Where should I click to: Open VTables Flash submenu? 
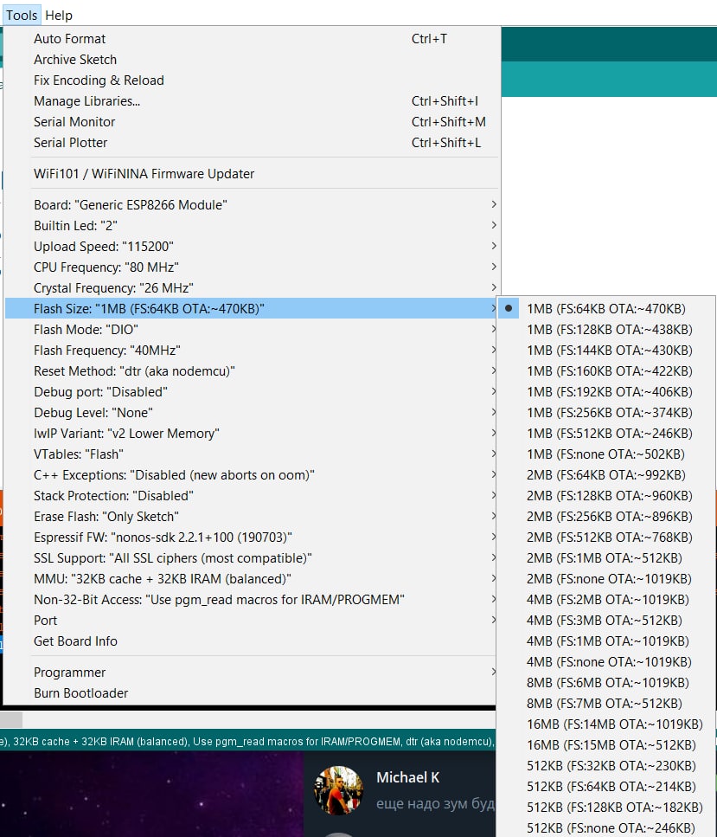[x=251, y=454]
